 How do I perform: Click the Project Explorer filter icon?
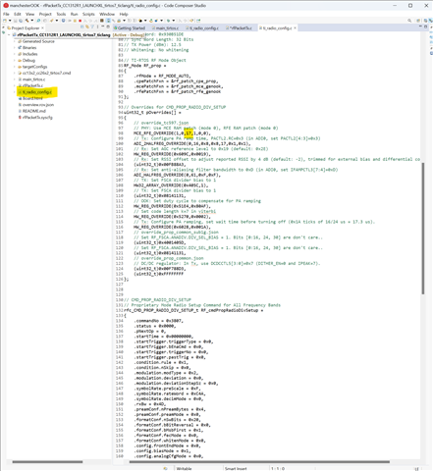pos(92,26)
